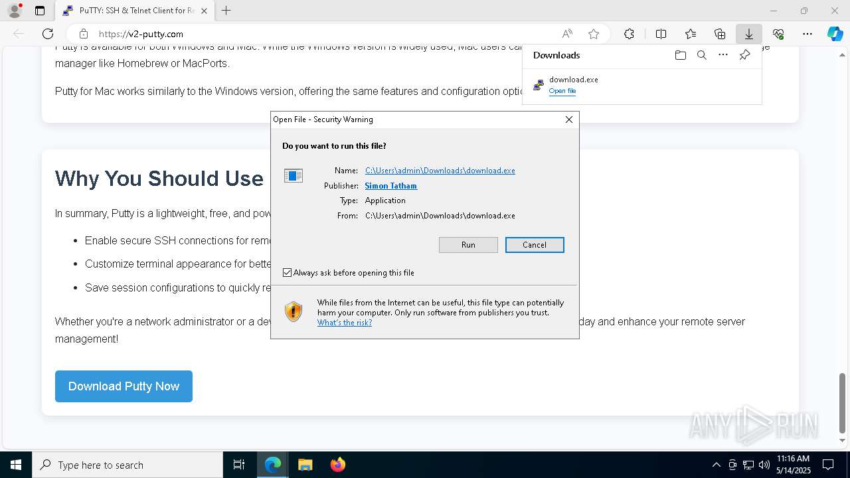Viewport: 850px width, 478px height.
Task: Click the browser refresh icon
Action: (x=48, y=34)
